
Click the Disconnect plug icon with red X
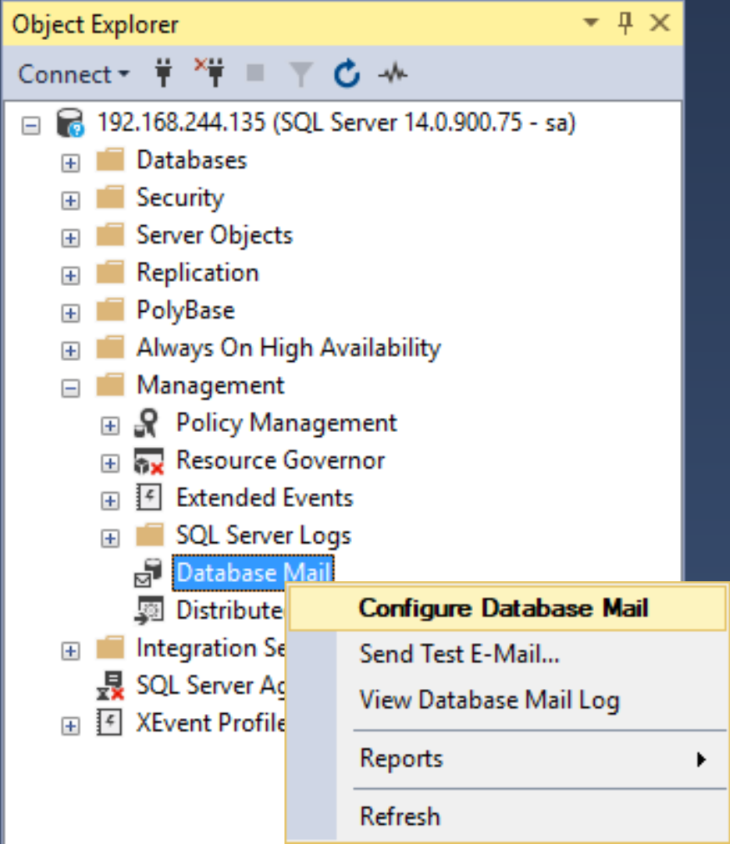[210, 72]
